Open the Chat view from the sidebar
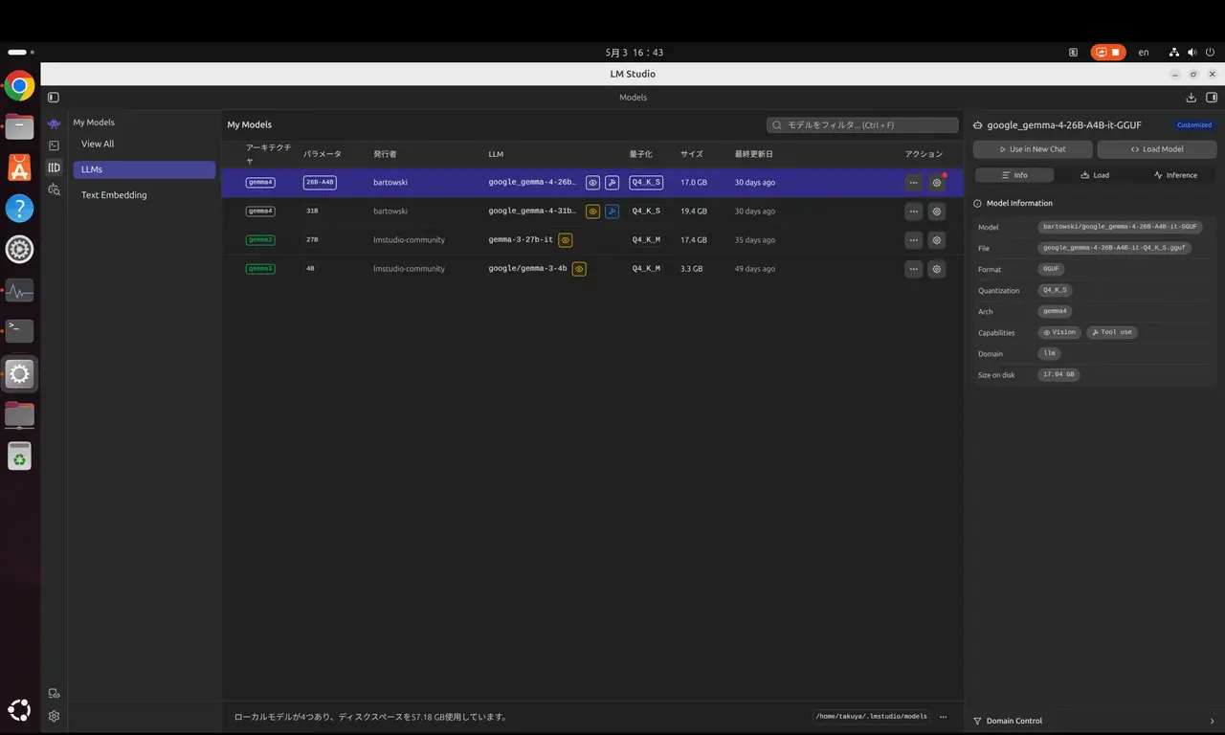 pyautogui.click(x=54, y=123)
